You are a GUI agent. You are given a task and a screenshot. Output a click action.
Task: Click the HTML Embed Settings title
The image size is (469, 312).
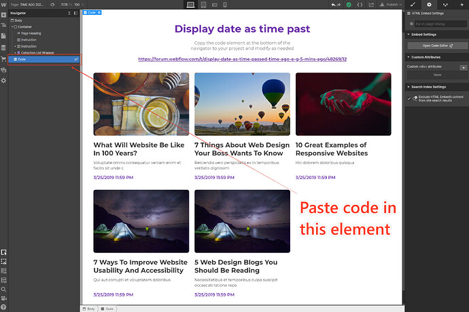[x=428, y=14]
